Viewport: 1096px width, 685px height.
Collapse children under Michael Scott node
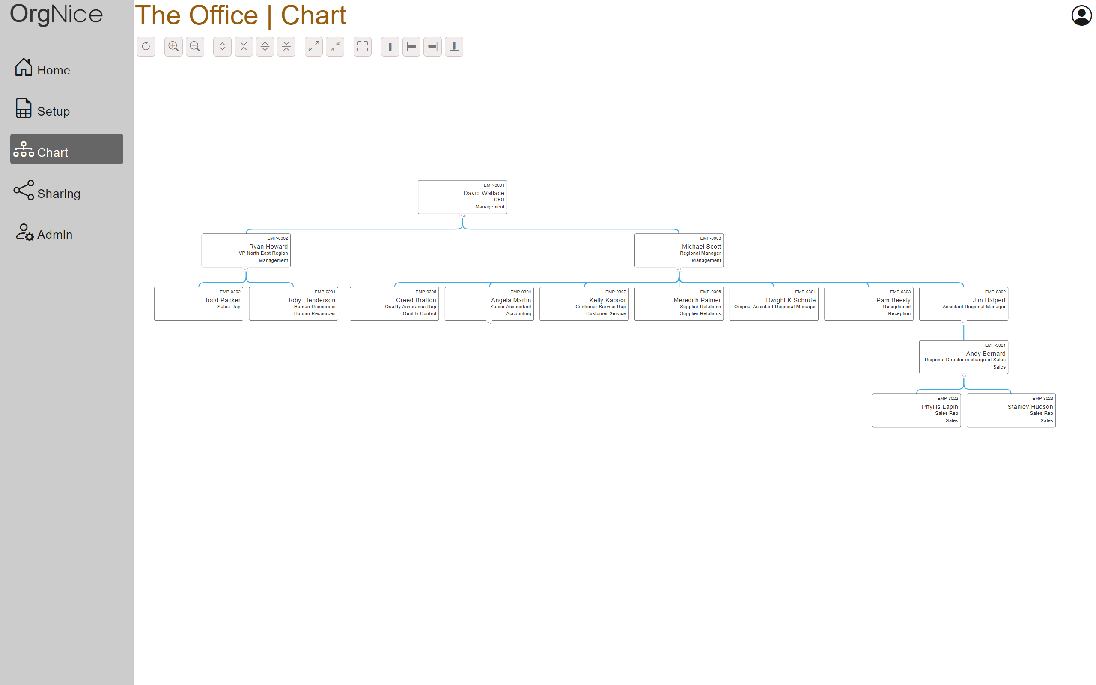(x=679, y=269)
